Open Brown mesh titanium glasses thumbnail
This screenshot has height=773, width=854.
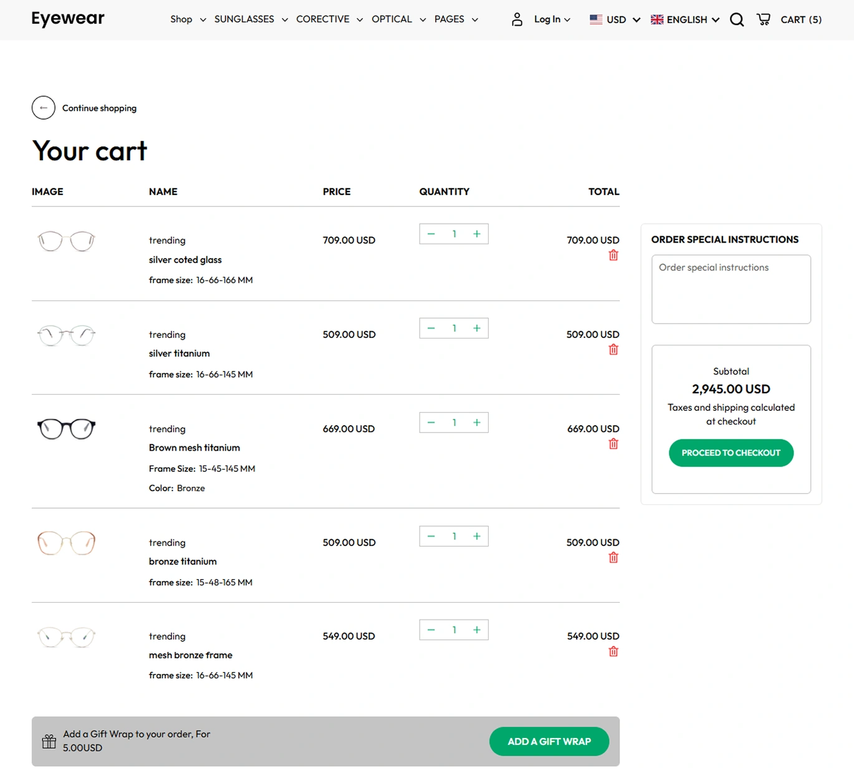coord(66,429)
